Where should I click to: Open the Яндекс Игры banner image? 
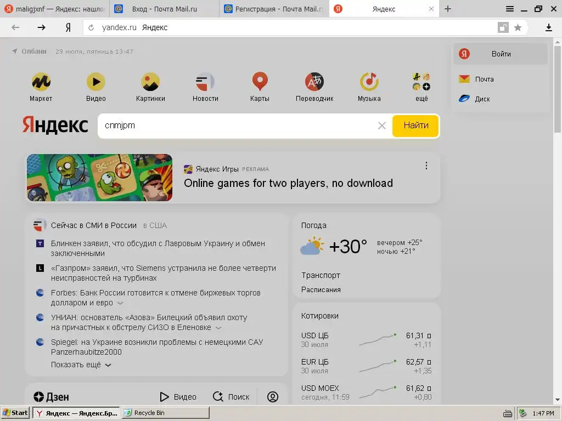[x=100, y=178]
